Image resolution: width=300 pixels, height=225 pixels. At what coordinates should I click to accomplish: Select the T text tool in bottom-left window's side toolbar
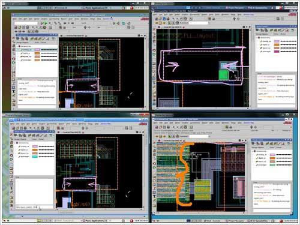(11, 188)
